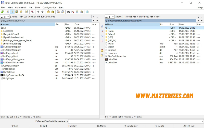The height and width of the screenshot is (128, 204).
Task: Select the [Maps] folder in right panel
Action: click(x=154, y=34)
